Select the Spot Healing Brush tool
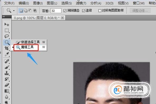This screenshot has width=156, height=104. tap(7, 61)
